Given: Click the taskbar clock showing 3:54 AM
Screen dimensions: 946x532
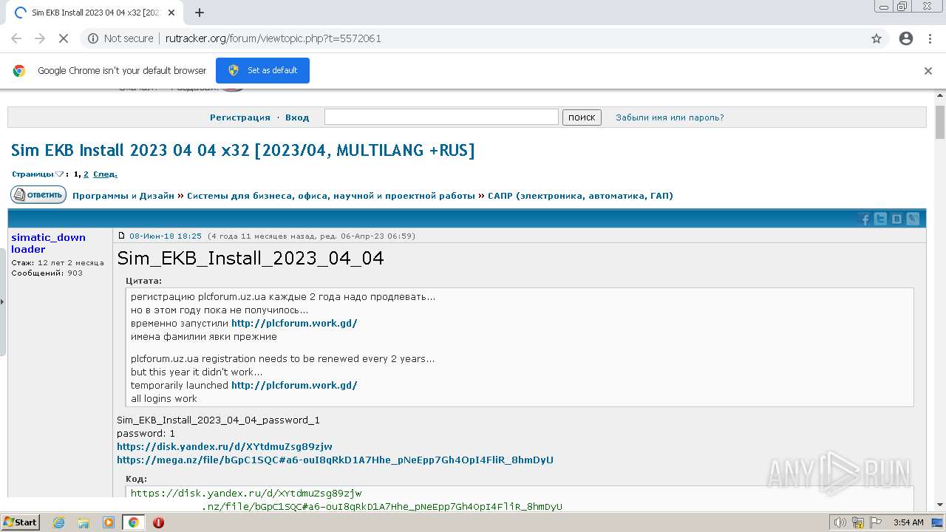Looking at the screenshot, I should [x=908, y=522].
